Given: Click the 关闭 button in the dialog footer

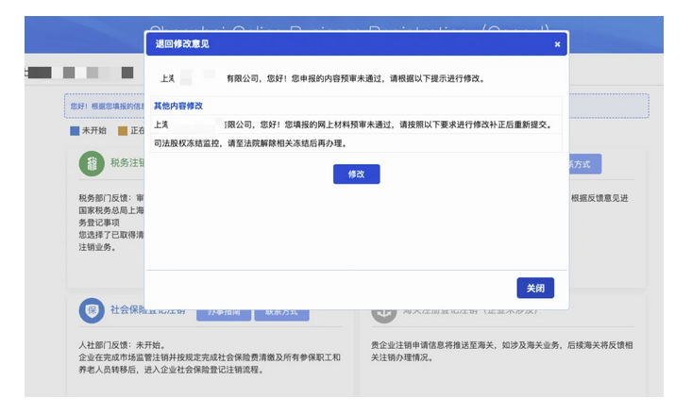Looking at the screenshot, I should pyautogui.click(x=535, y=288).
